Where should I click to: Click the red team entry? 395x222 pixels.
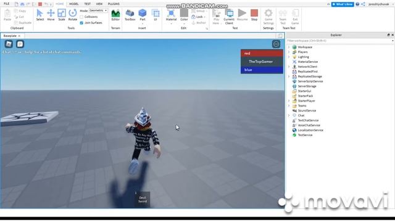(262, 54)
